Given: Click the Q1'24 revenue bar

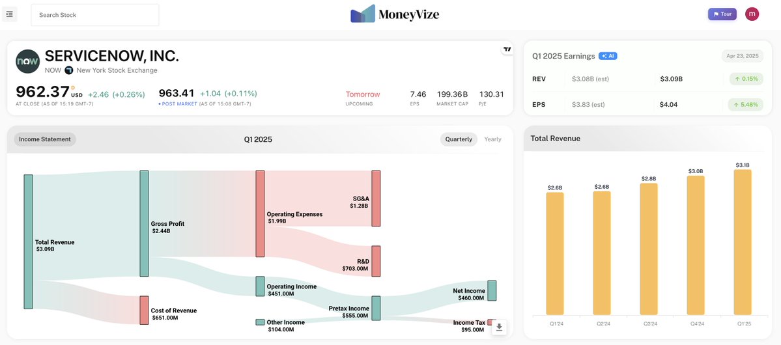Looking at the screenshot, I should 555,254.
